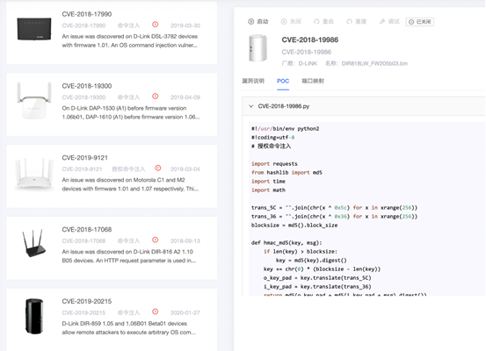Click the 调试 debug button

click(389, 21)
